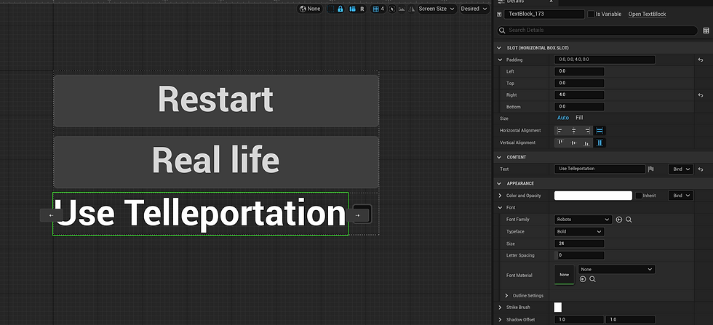This screenshot has height=325, width=713.
Task: Close the Details tab
Action: tap(551, 2)
